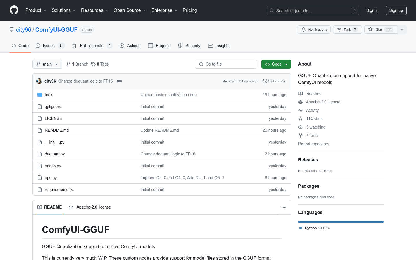Click city96 avatar in commit row
Screen dimensions: 416x260
pos(39,81)
